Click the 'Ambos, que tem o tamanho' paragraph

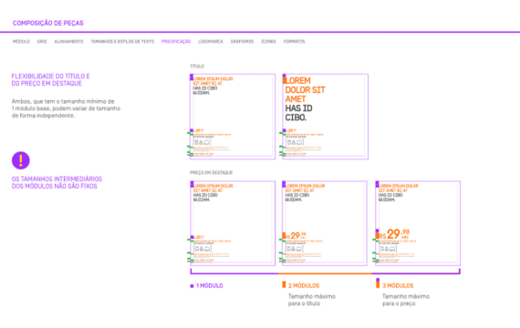[x=66, y=108]
